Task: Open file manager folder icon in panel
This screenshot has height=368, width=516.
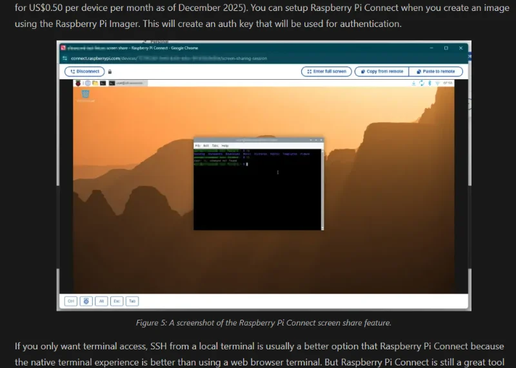Action: point(95,83)
